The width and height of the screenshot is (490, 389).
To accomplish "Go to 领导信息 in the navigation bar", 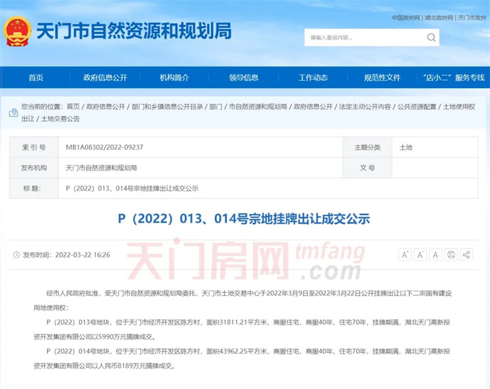I will pos(244,77).
